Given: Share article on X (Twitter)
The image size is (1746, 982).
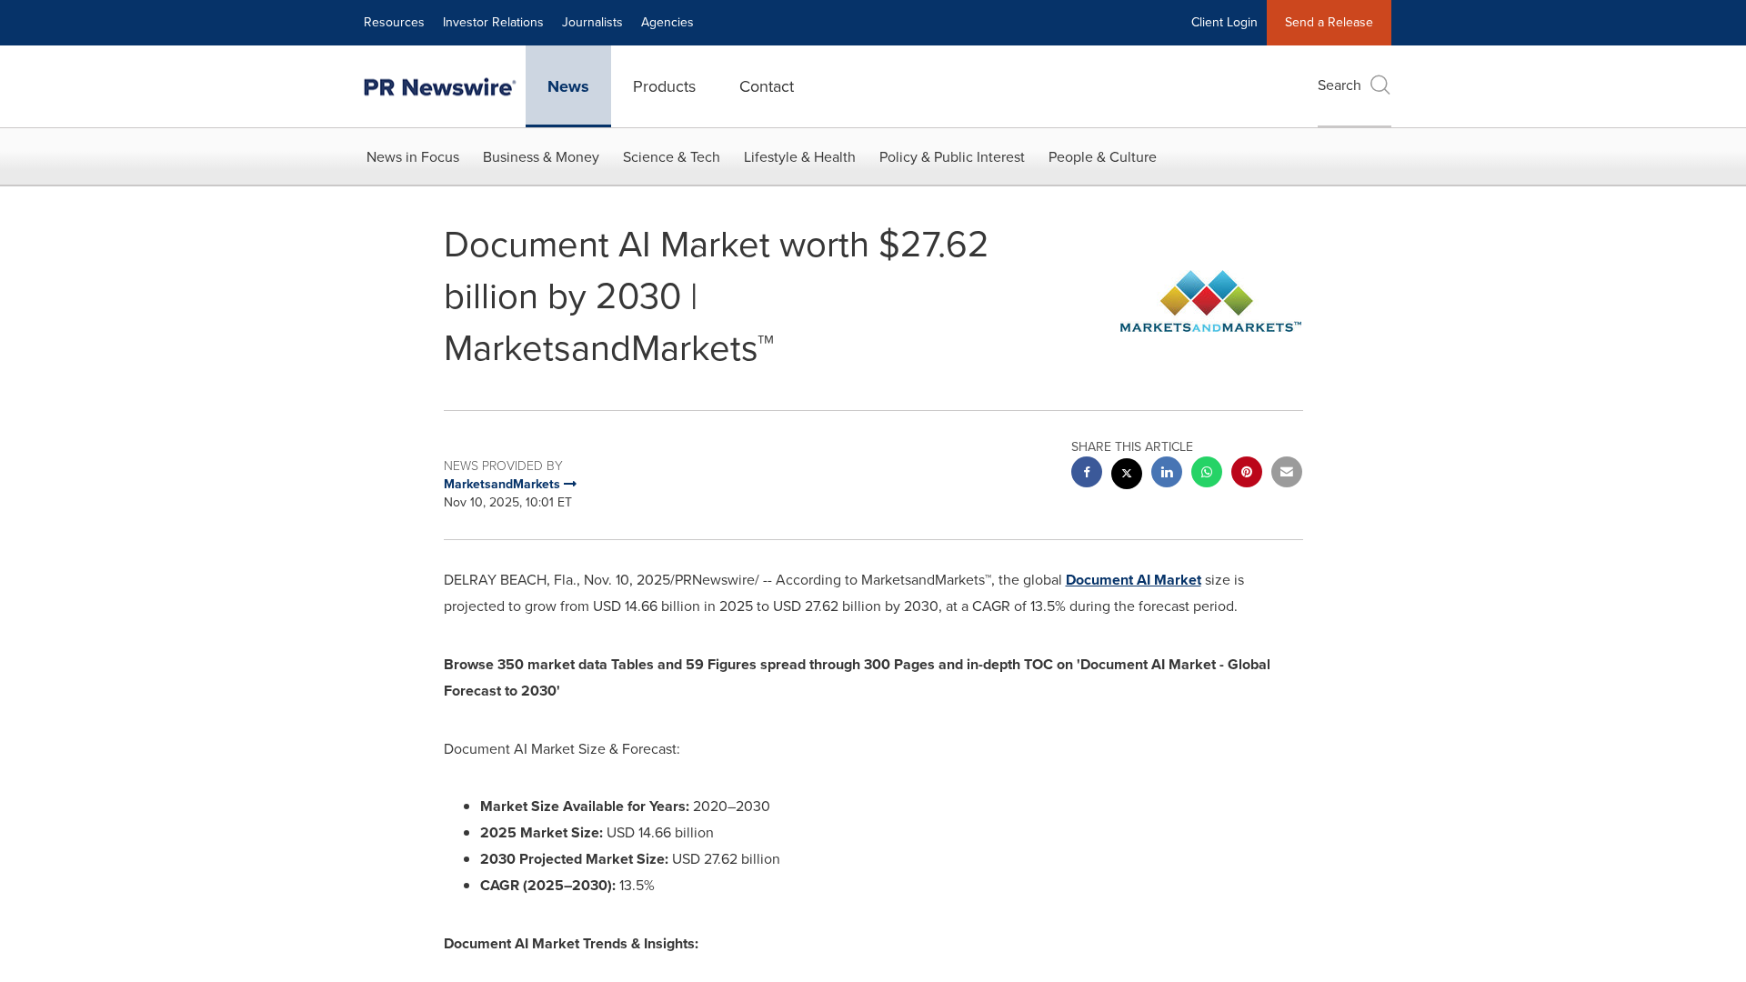Looking at the screenshot, I should [1126, 473].
